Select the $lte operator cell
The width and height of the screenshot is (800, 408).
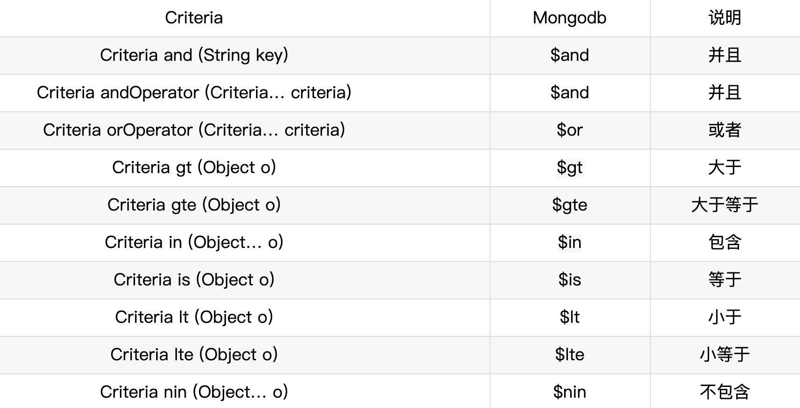coord(569,355)
